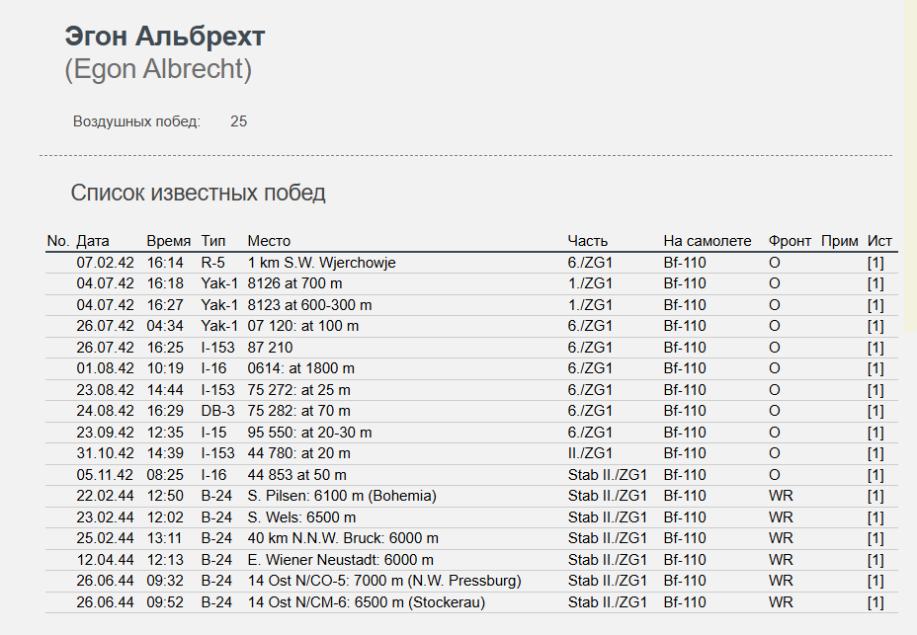
Task: Click the 'II./ZG1' unit cell on 31.10.42
Action: (590, 453)
